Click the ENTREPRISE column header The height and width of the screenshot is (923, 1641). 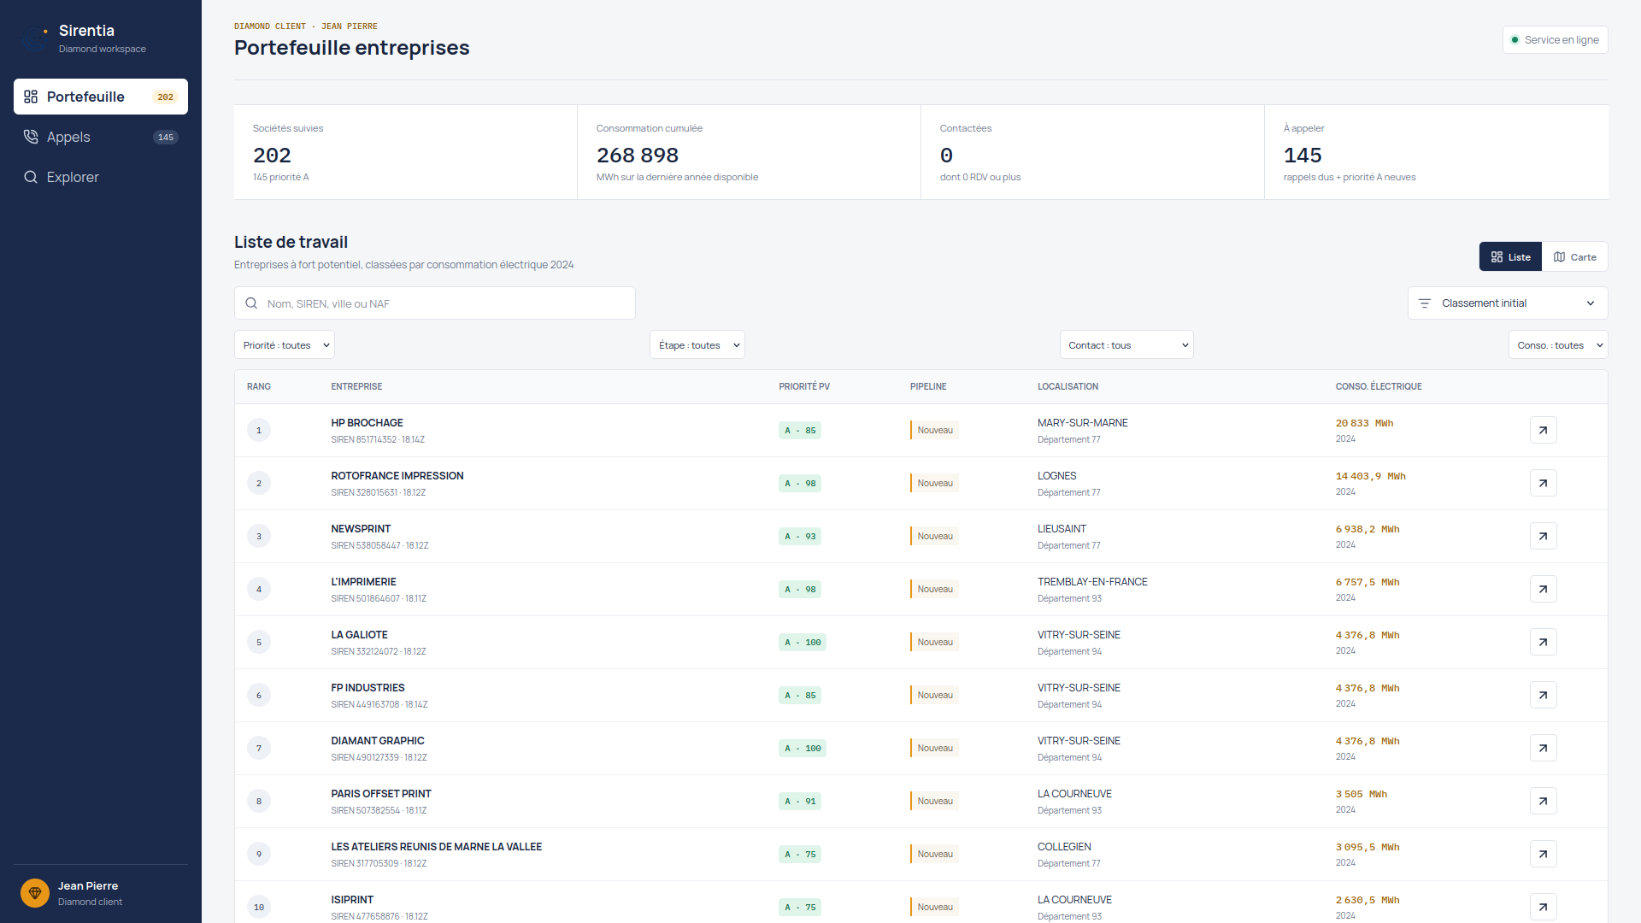[x=356, y=386]
